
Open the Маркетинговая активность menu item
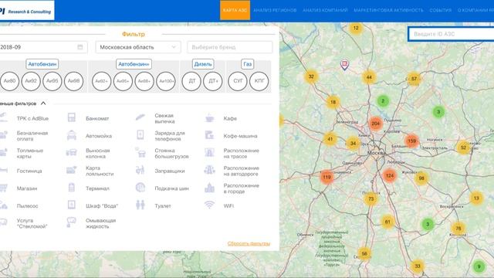[388, 10]
